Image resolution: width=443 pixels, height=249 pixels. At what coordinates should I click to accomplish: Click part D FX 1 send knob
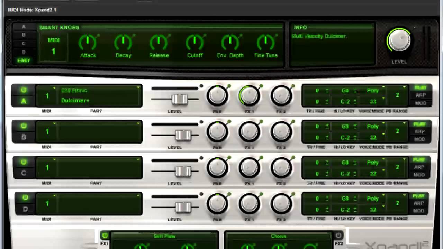click(249, 204)
